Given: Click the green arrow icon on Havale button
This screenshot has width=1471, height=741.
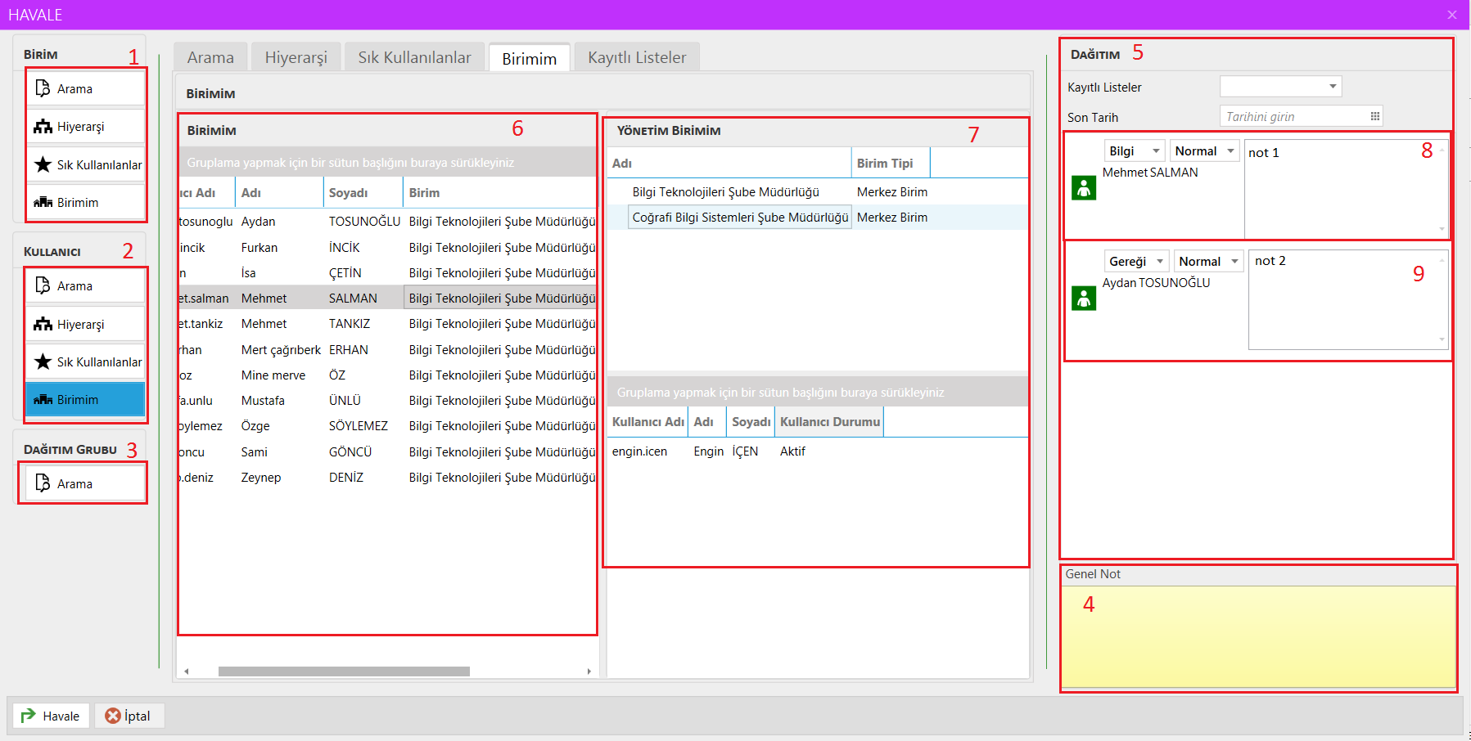Looking at the screenshot, I should tap(29, 716).
